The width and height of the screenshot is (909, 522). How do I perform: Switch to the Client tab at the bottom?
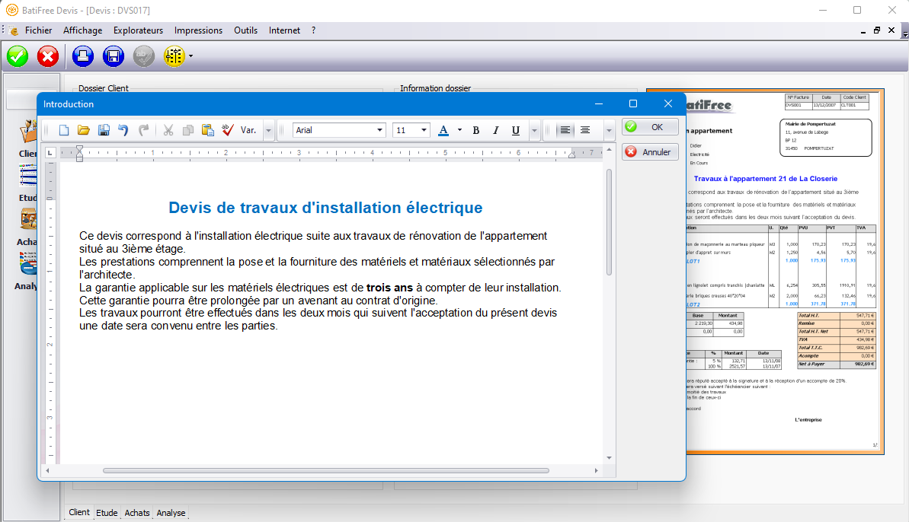tap(78, 512)
